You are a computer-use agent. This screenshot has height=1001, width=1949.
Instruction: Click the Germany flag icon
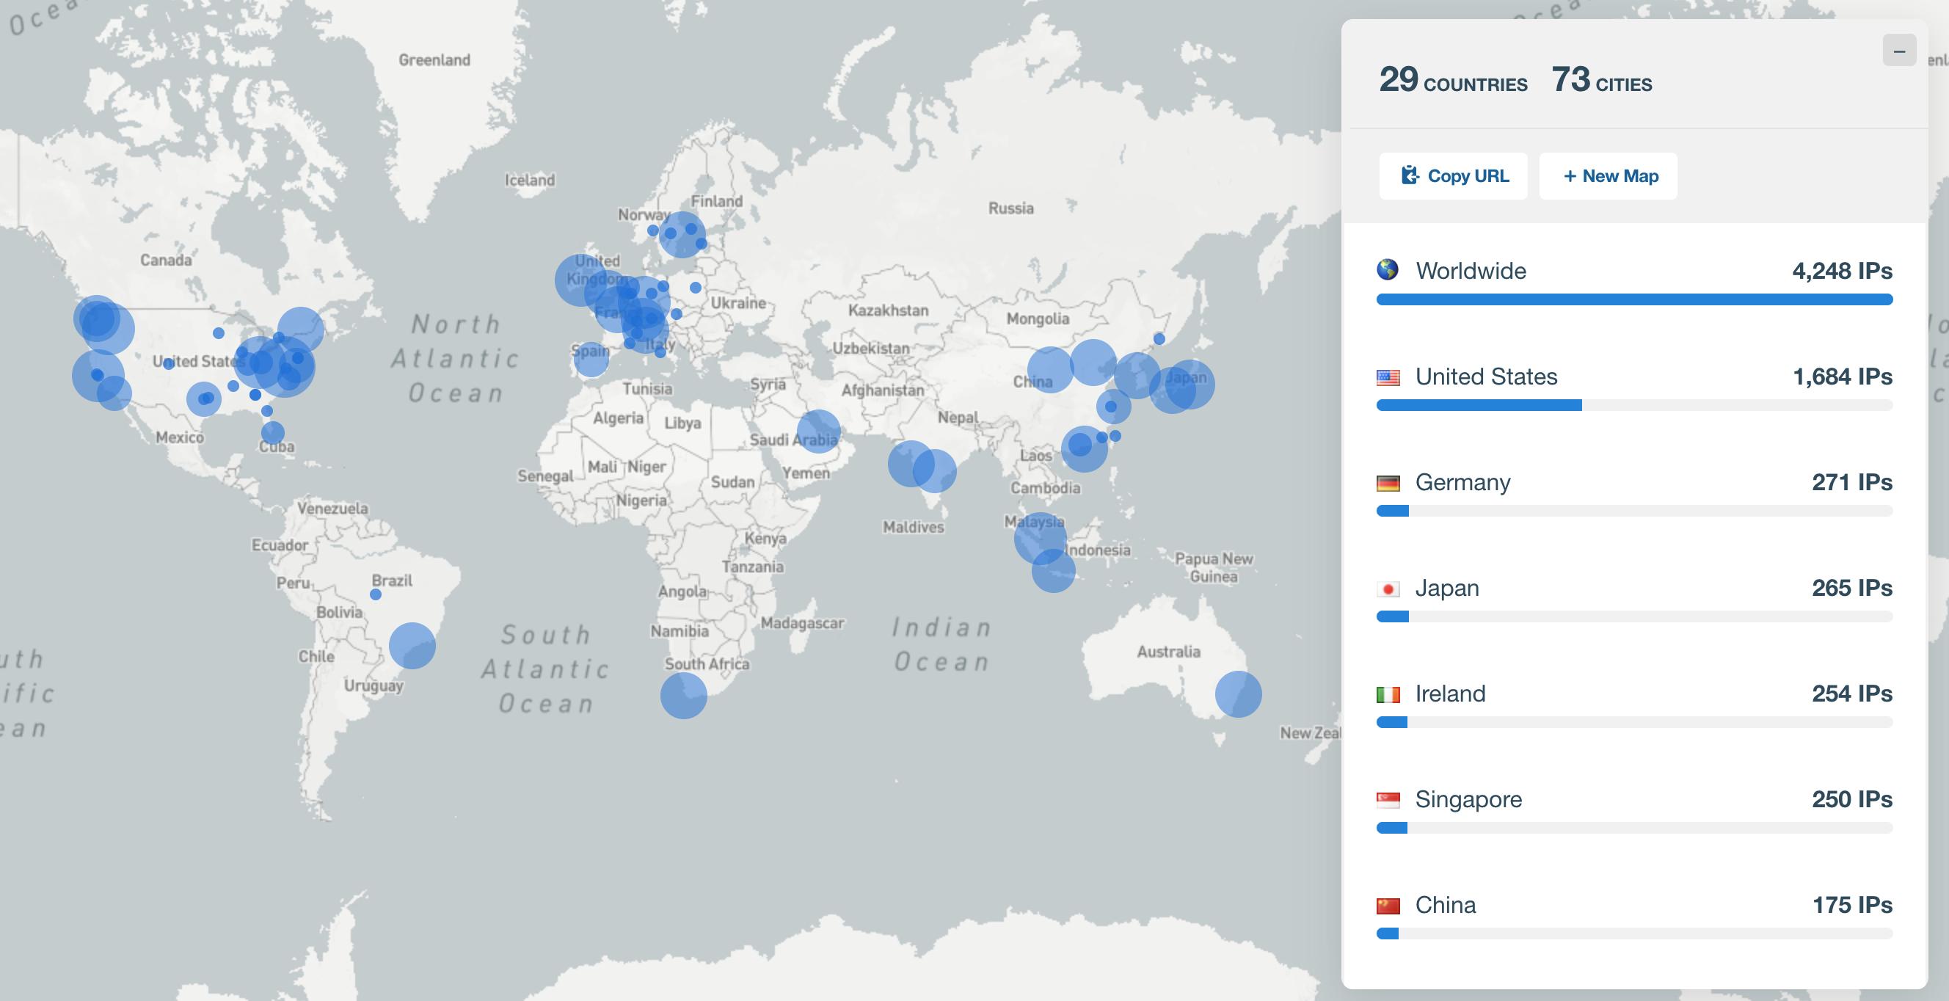tap(1388, 483)
